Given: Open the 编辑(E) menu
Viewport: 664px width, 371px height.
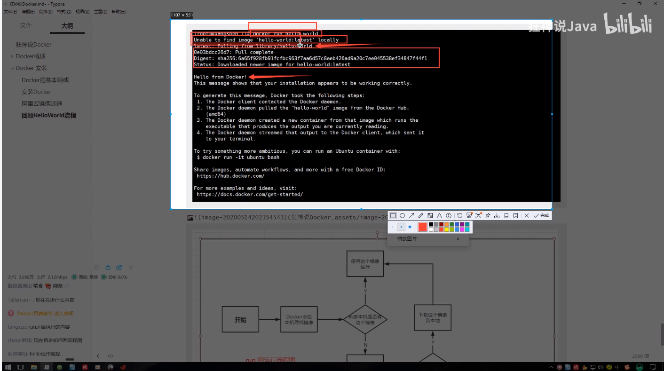Looking at the screenshot, I should 28,12.
